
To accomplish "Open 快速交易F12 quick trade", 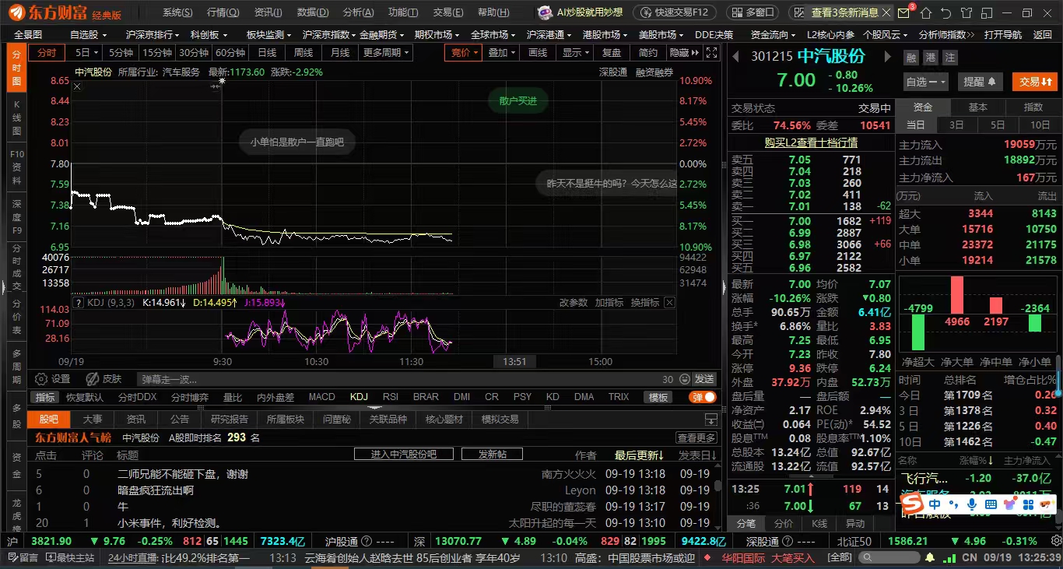I will (675, 12).
